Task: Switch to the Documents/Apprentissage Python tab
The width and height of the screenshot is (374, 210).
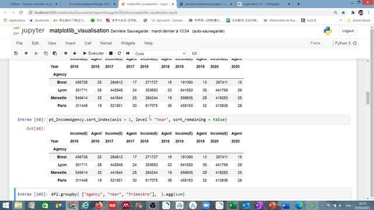Action: coord(89,4)
